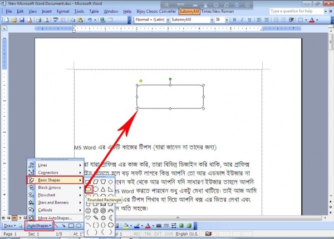Viewport: 334px width, 239px height.
Task: Toggle OVR overtype mode in the status bar
Action: [169, 234]
